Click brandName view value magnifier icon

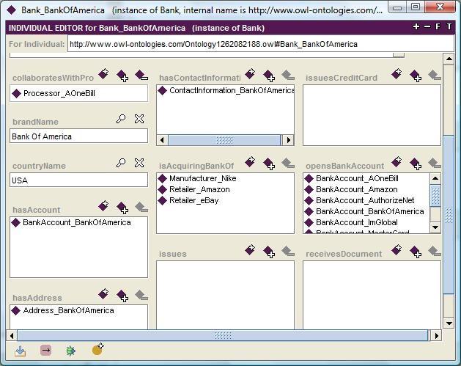click(x=121, y=119)
